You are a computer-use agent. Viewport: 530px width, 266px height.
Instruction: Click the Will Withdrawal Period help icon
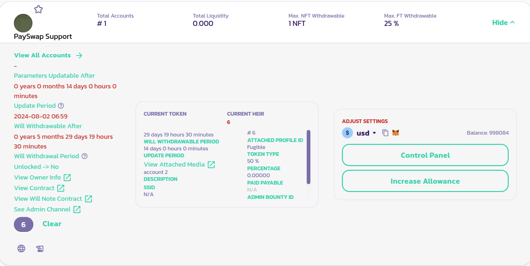coord(84,156)
